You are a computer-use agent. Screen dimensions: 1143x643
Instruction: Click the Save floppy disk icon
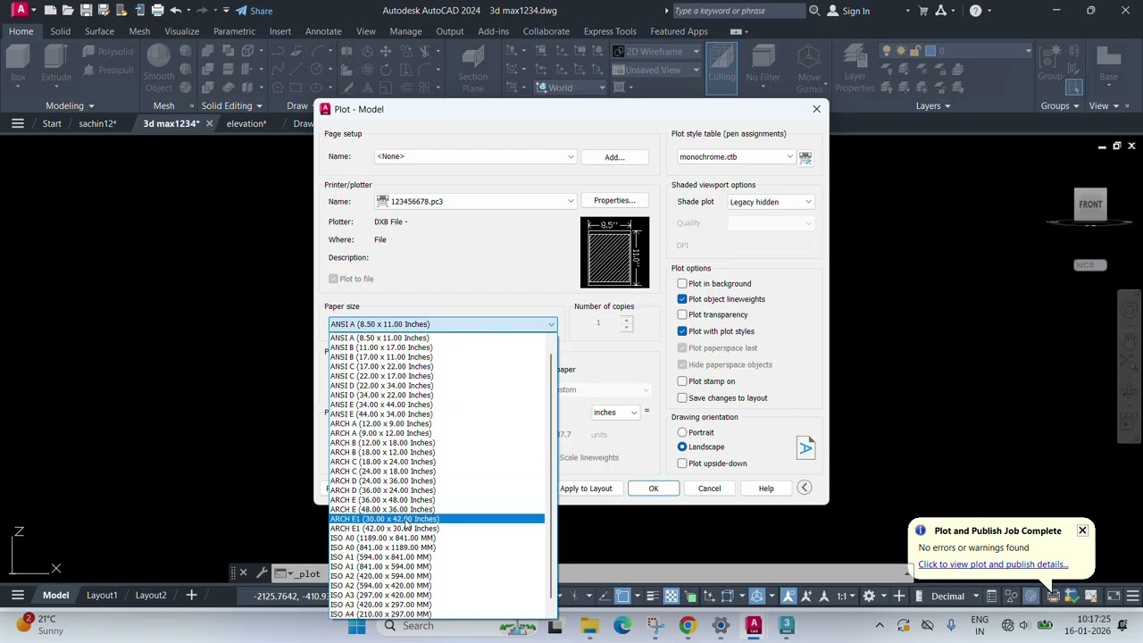86,11
